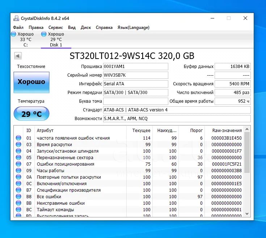Click the Скорость вращения 5400 RPM field
The height and width of the screenshot is (238, 266).
(x=233, y=84)
